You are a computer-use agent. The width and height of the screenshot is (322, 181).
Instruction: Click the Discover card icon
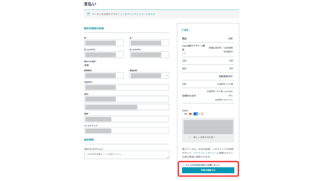tap(201, 114)
